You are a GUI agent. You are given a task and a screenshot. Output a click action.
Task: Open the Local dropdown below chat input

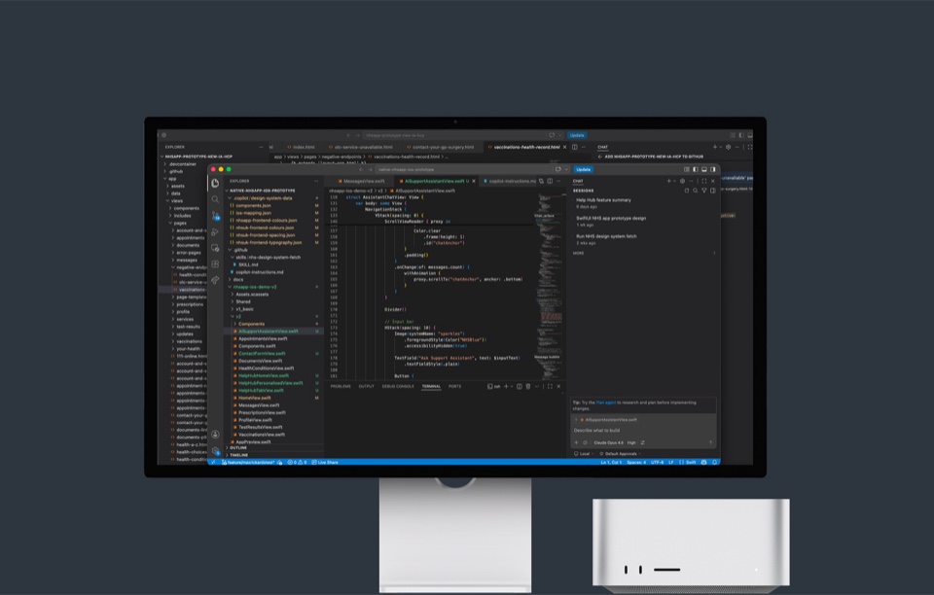(585, 454)
